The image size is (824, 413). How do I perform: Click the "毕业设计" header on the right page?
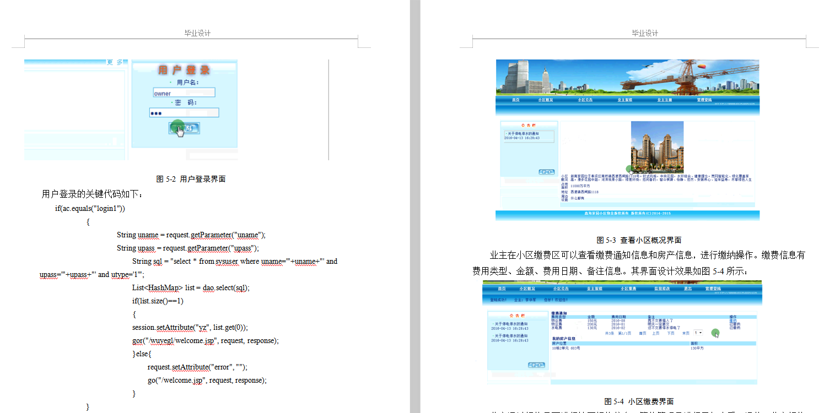(x=645, y=33)
